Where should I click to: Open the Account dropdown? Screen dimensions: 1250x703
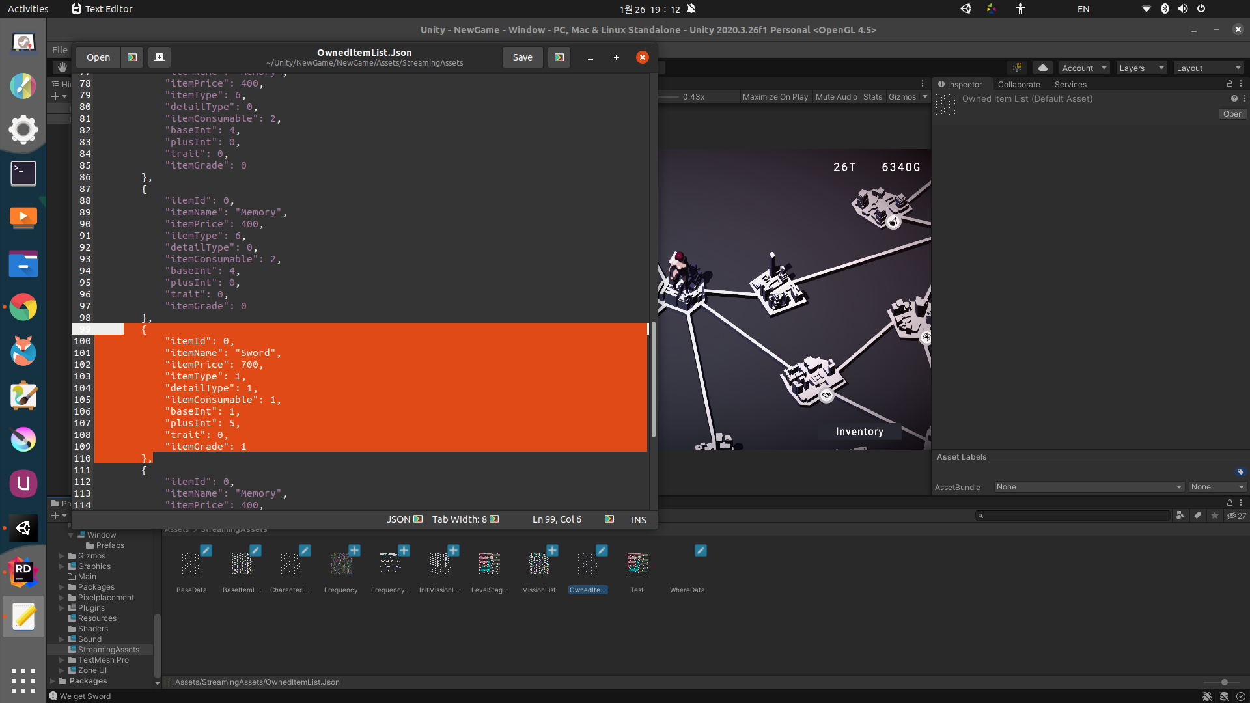1084,68
